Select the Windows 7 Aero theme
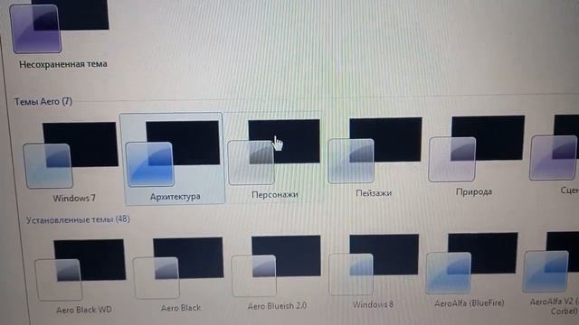The image size is (579, 325). pyautogui.click(x=71, y=155)
